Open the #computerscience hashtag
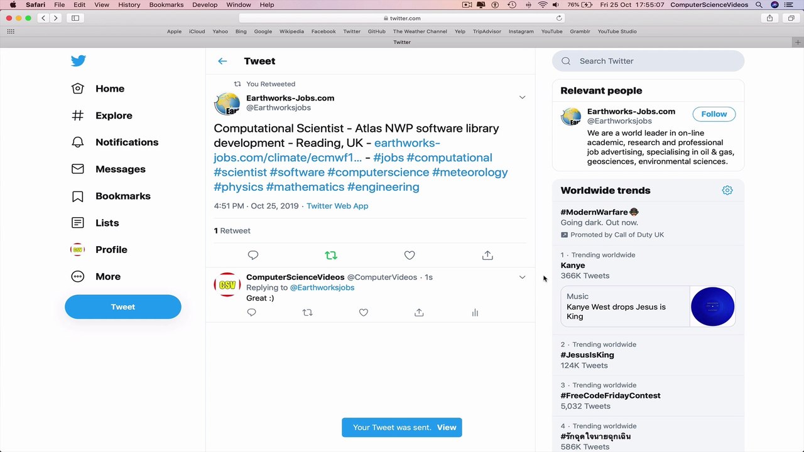This screenshot has width=804, height=452. click(x=378, y=172)
